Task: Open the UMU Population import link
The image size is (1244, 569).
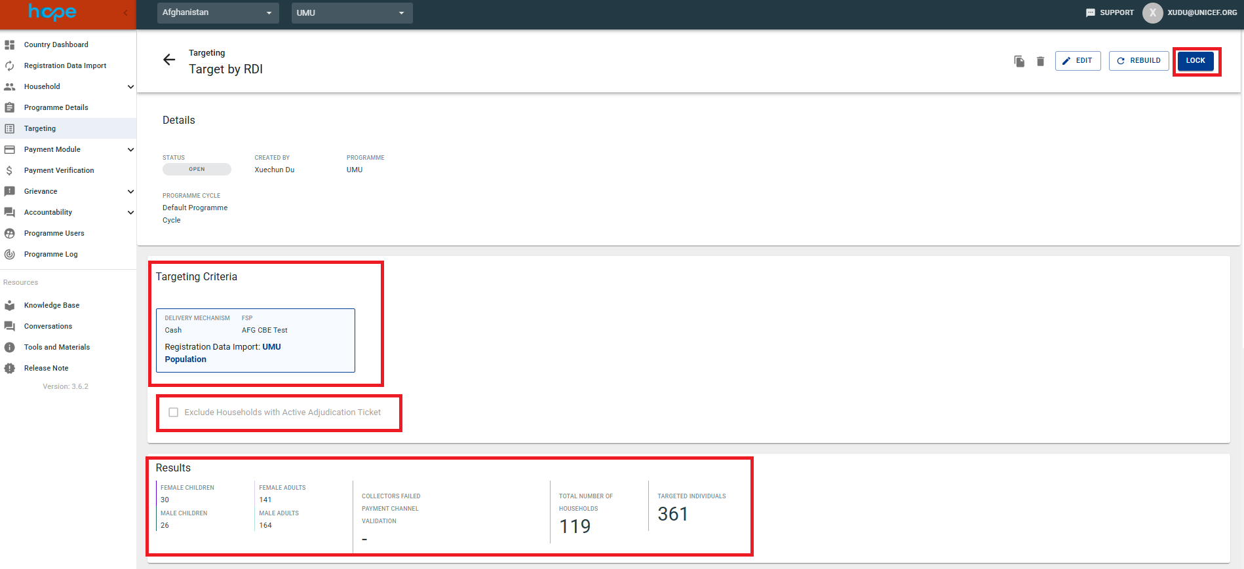Action: 271,347
